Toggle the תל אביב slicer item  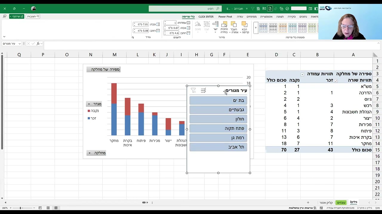(x=218, y=147)
